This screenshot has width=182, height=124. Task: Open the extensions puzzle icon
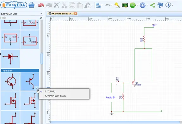coord(160,5)
